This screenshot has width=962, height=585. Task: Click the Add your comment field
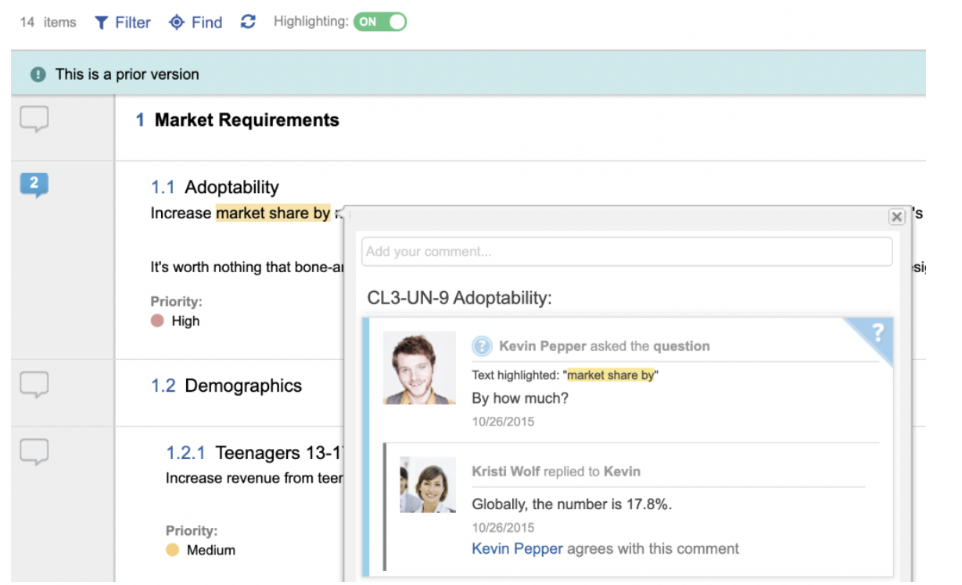coord(626,252)
